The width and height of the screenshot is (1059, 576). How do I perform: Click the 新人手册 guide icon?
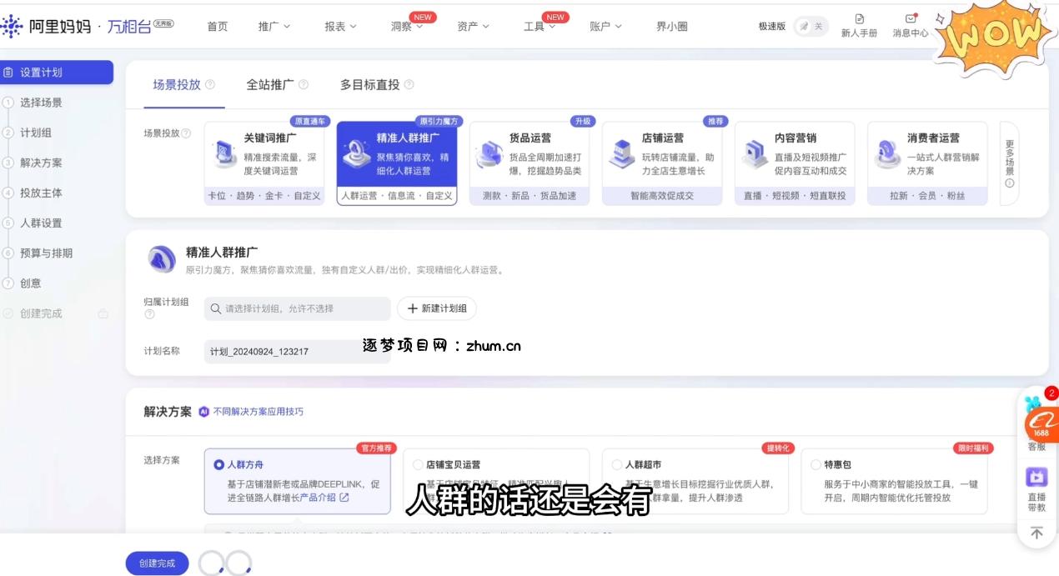point(859,19)
